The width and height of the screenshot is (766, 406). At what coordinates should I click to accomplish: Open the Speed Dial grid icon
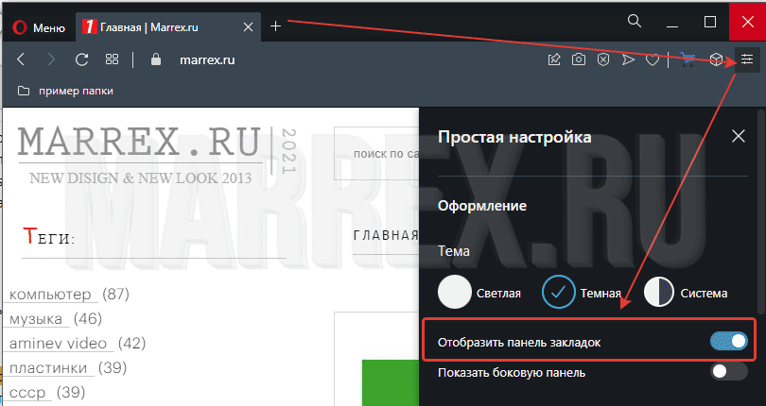[x=112, y=59]
